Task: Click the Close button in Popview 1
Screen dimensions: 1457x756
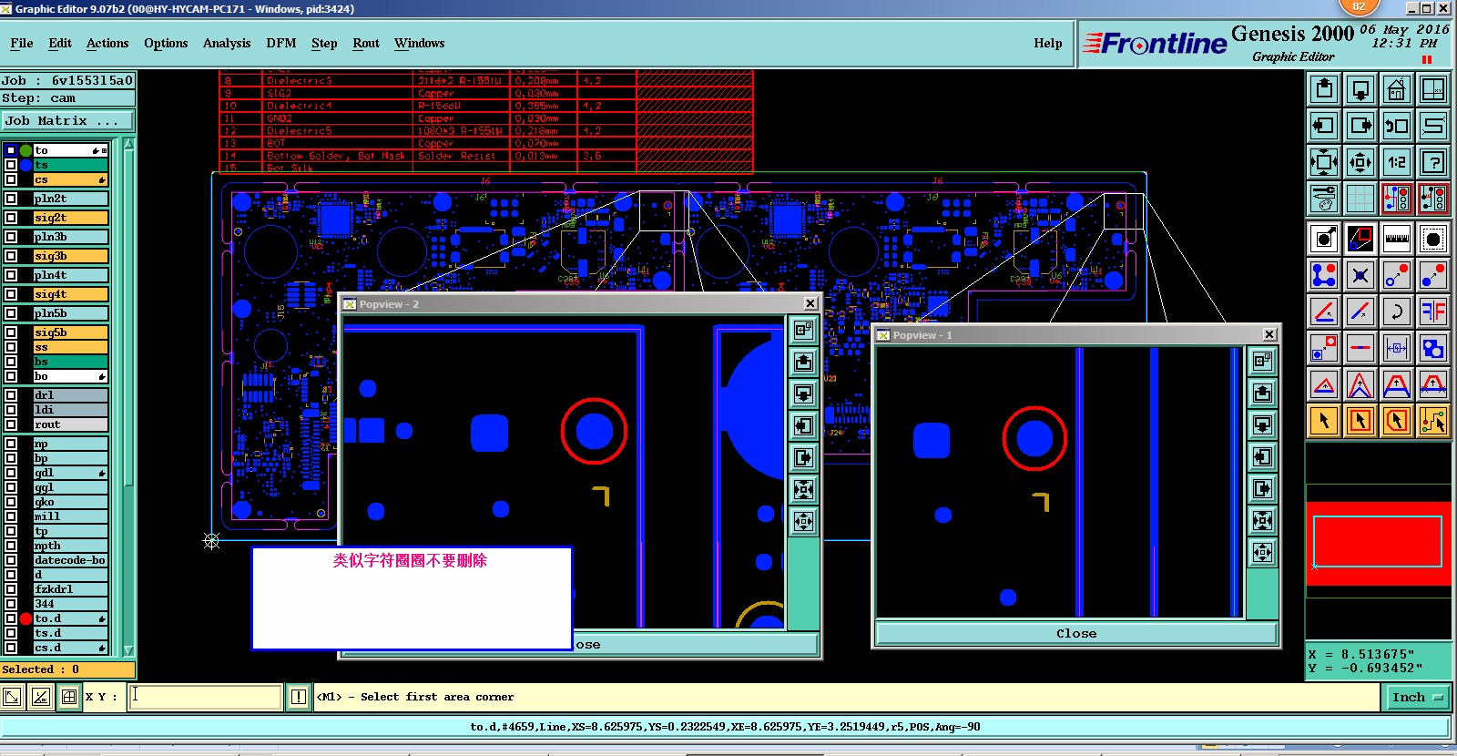Action: (x=1076, y=634)
